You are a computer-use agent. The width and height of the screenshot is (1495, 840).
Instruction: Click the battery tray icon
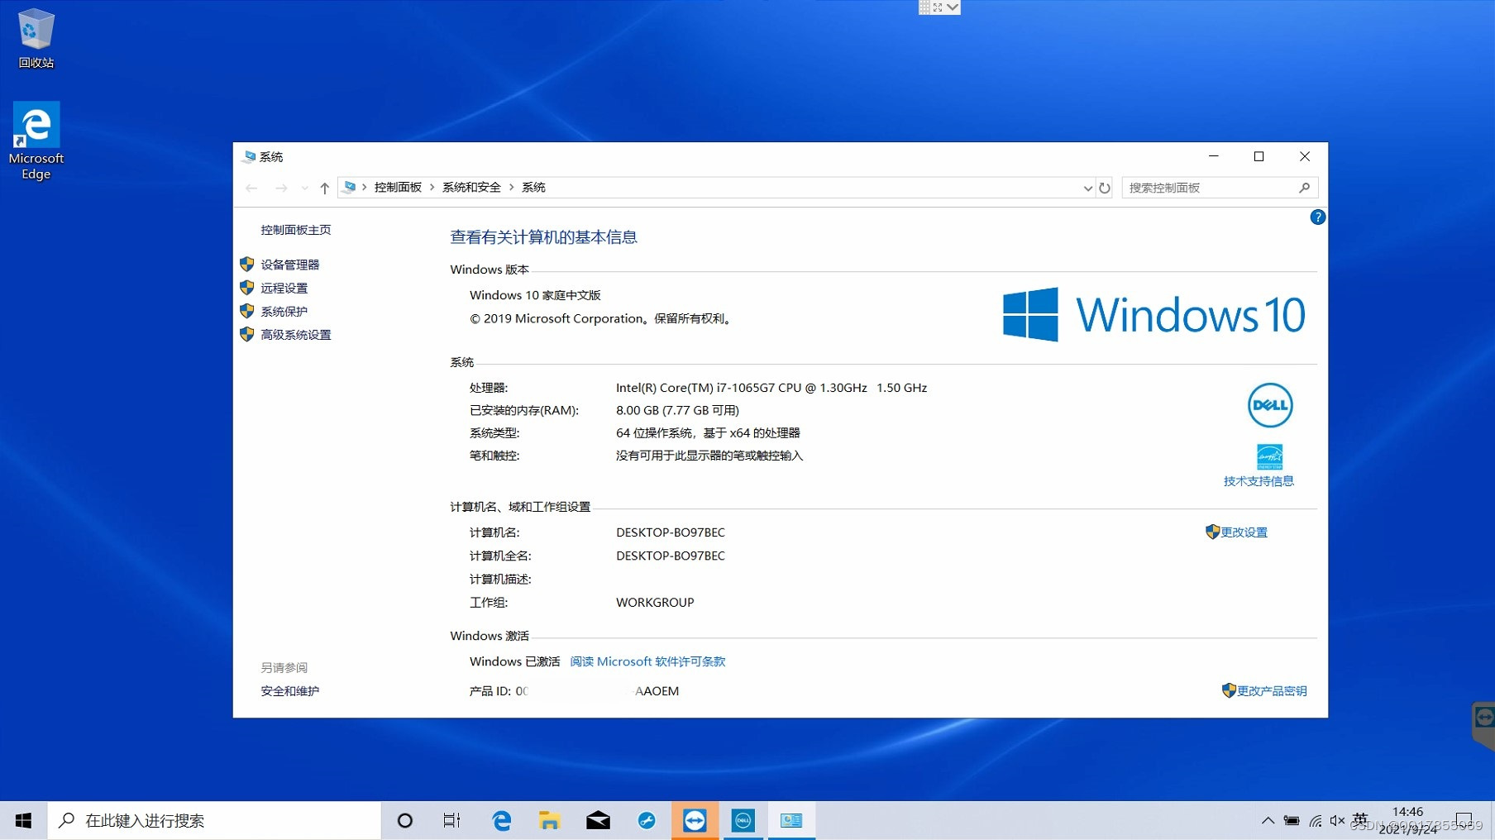(x=1292, y=821)
